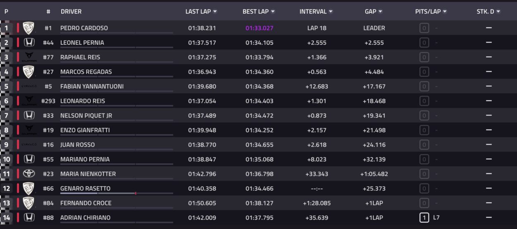
Task: Open the PITS/LAP column dropdown
Action: 445,12
